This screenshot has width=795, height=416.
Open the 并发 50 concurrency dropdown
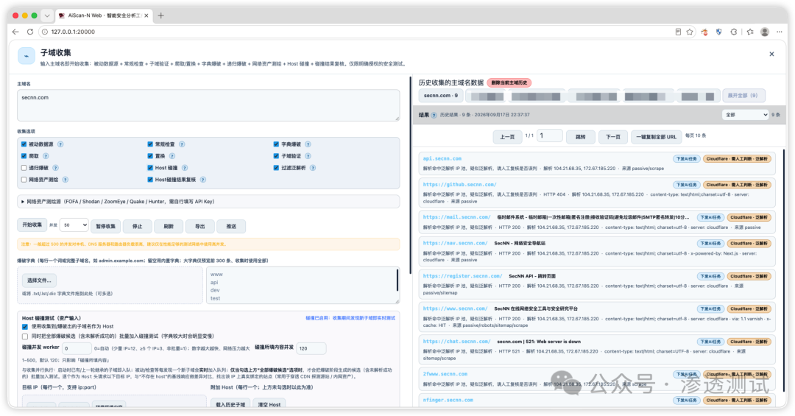[74, 225]
